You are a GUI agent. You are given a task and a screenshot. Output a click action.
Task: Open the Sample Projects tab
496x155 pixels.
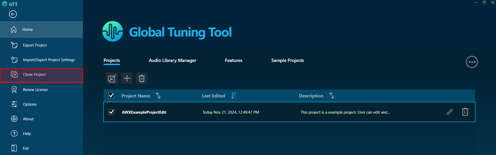coord(288,60)
